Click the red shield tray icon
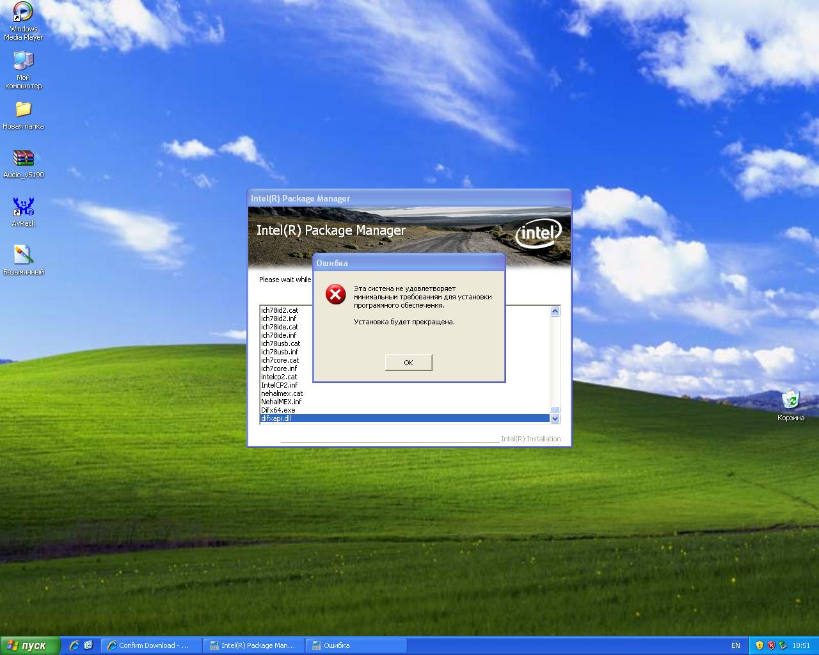The width and height of the screenshot is (819, 655). (x=771, y=645)
